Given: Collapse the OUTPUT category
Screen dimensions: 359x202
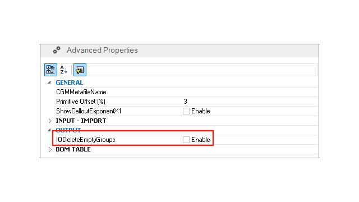Looking at the screenshot, I should (x=49, y=130).
